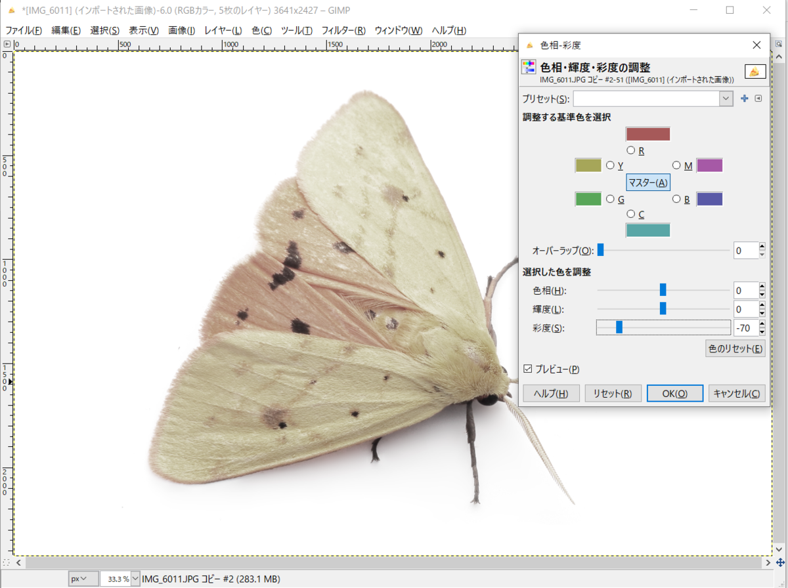Screen dimensions: 788x588
Task: Open the 画像(I) menu
Action: pos(182,30)
